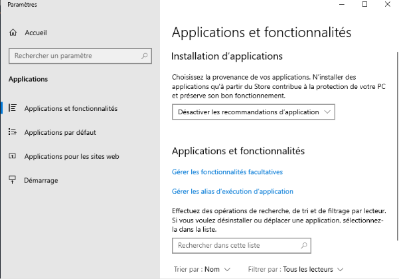This screenshot has height=279, width=399.
Task: Click the Applications par défaut icon
Action: (x=13, y=132)
